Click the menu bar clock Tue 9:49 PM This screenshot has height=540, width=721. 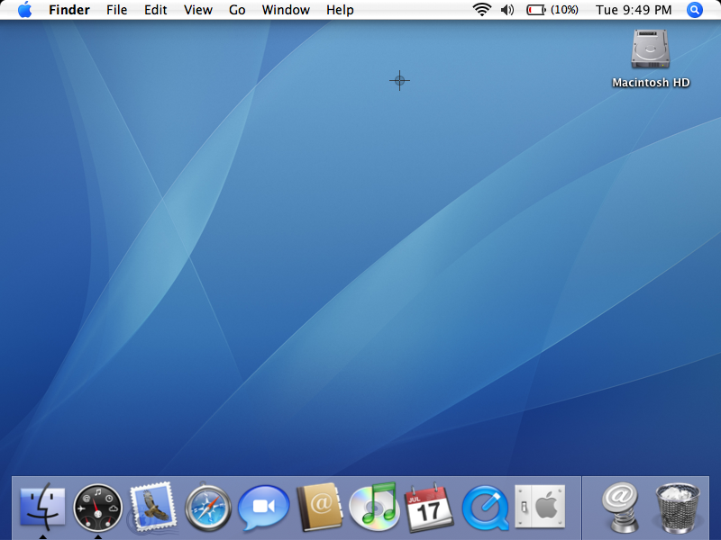coord(634,10)
